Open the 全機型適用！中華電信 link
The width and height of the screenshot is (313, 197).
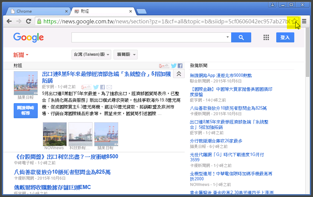(231, 176)
